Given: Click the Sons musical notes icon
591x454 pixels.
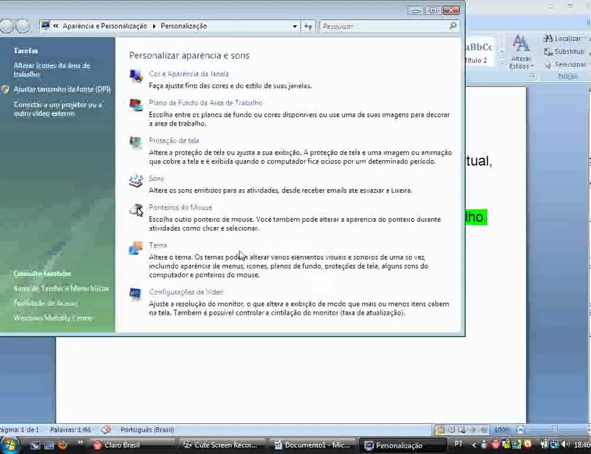Looking at the screenshot, I should tap(135, 180).
